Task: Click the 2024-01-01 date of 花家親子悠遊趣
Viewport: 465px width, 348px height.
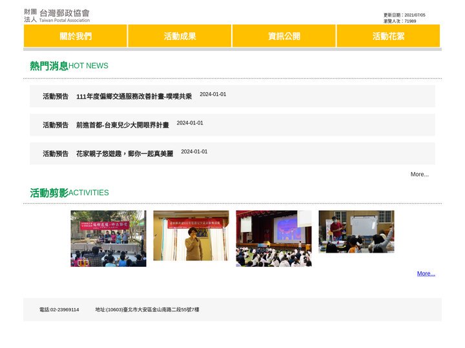Action: [x=194, y=151]
